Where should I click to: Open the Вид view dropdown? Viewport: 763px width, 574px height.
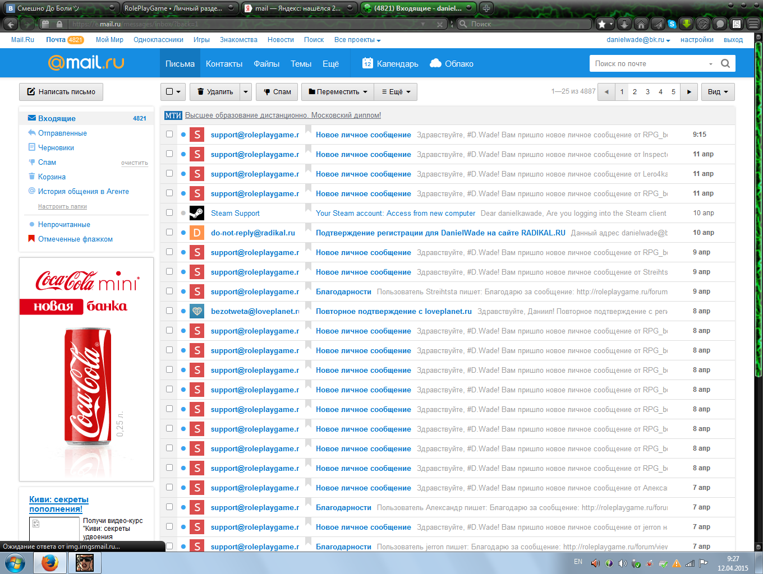pyautogui.click(x=718, y=92)
